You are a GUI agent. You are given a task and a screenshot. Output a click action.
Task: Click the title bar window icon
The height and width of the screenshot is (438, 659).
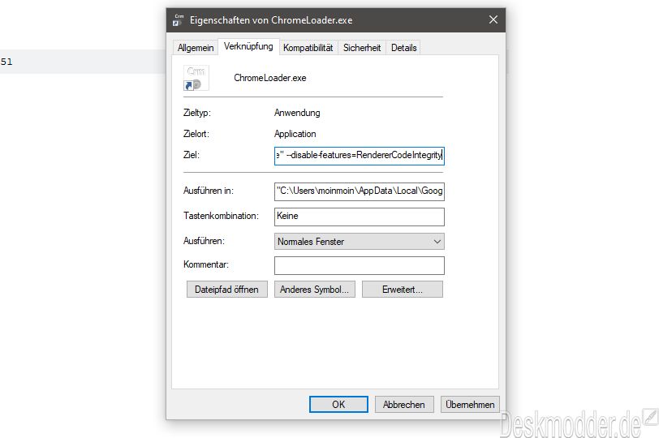[179, 20]
